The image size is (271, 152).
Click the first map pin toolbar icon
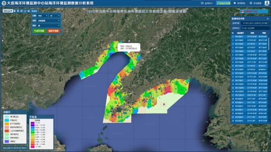click(x=15, y=11)
